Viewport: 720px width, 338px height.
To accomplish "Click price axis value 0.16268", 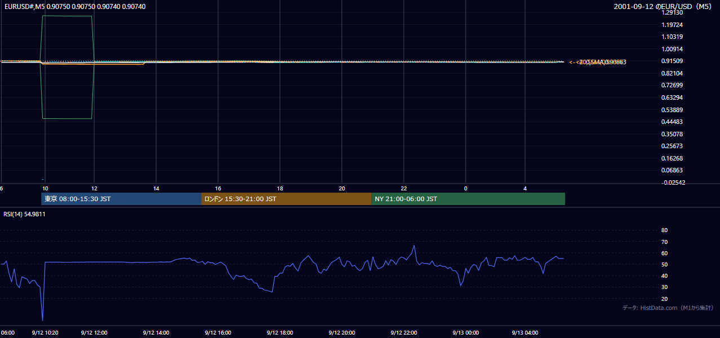I will [672, 158].
